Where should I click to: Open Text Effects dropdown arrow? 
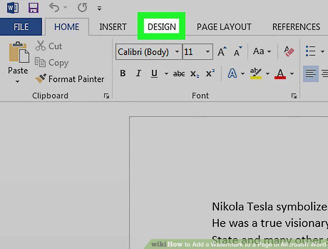[x=242, y=74]
